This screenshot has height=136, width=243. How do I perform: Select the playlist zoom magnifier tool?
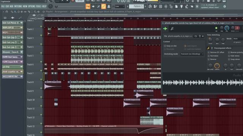[35, 12]
